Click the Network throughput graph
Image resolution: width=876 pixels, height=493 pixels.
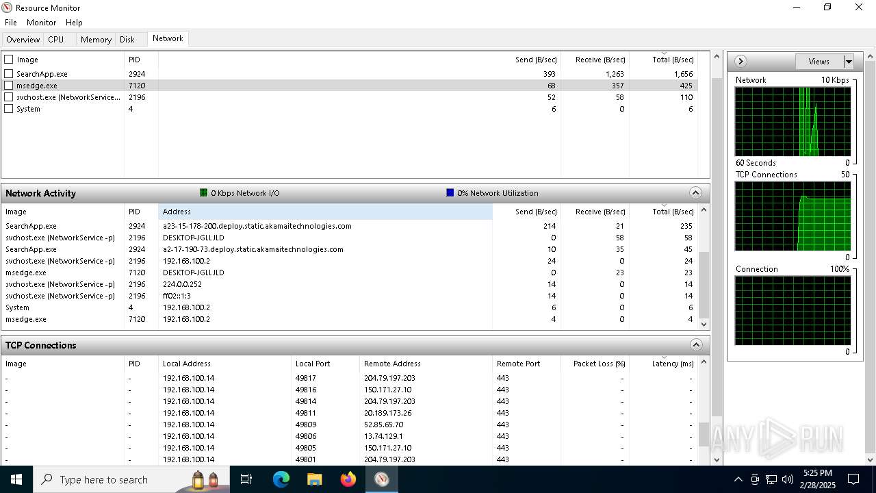793,121
